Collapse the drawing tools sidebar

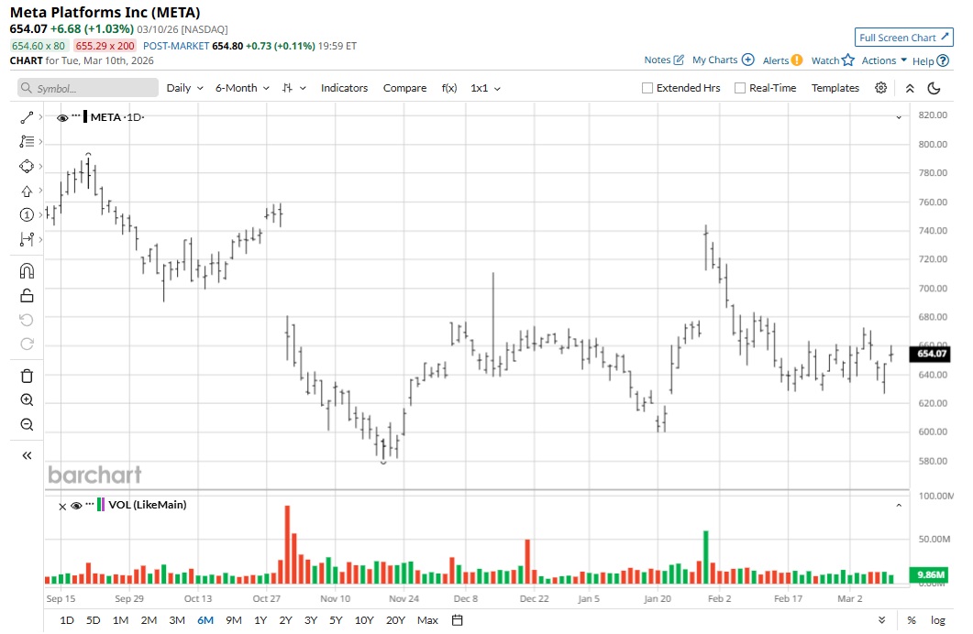(27, 455)
